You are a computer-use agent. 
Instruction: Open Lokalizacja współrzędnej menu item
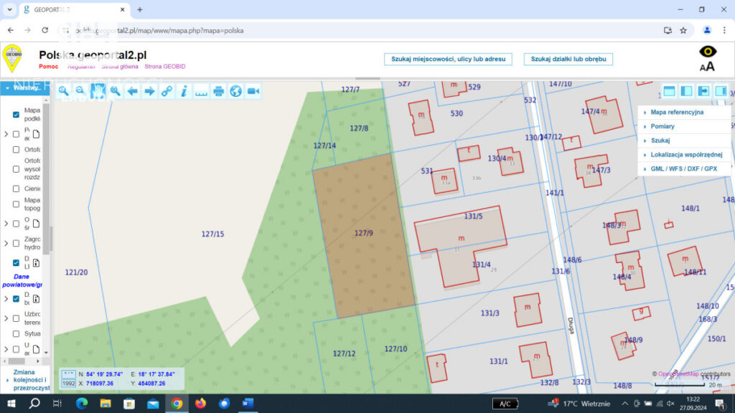click(x=685, y=155)
